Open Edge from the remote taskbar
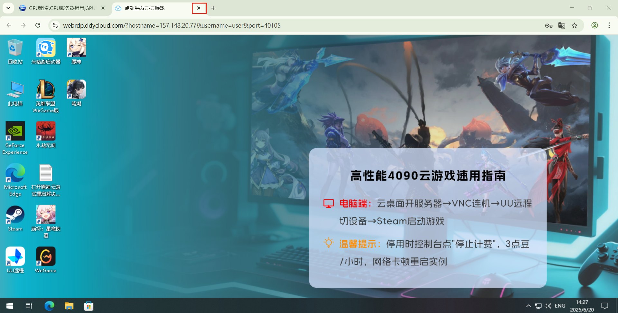 [x=49, y=306]
